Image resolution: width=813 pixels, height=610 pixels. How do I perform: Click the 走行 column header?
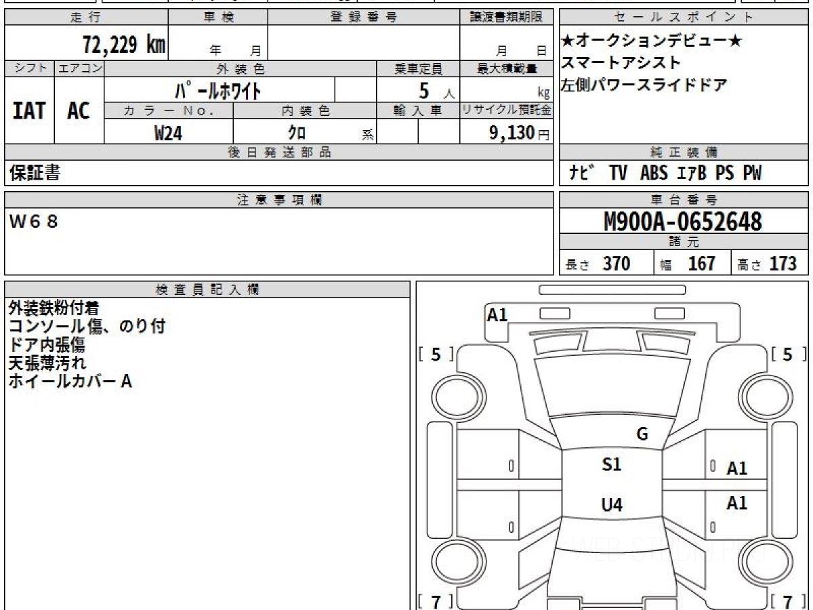pyautogui.click(x=86, y=18)
